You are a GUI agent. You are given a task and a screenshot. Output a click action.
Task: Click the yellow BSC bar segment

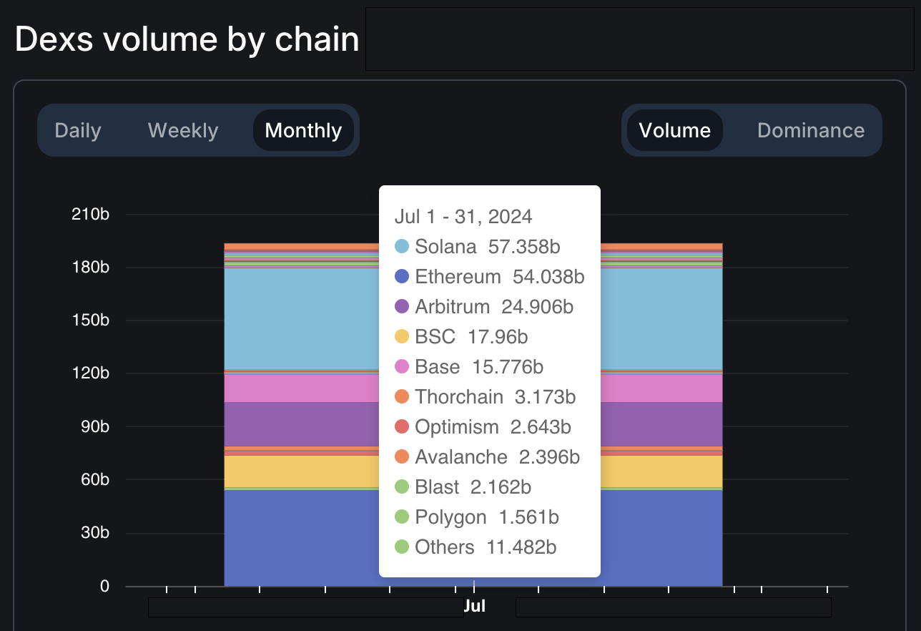click(300, 471)
